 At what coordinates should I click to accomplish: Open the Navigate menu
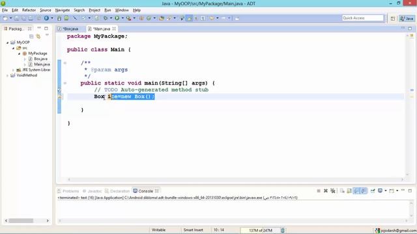tap(63, 10)
